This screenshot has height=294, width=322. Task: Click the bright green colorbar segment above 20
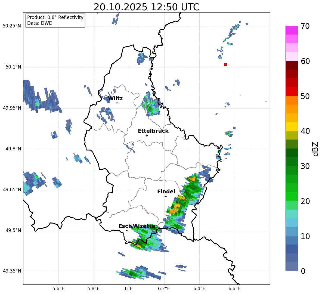click(x=292, y=196)
